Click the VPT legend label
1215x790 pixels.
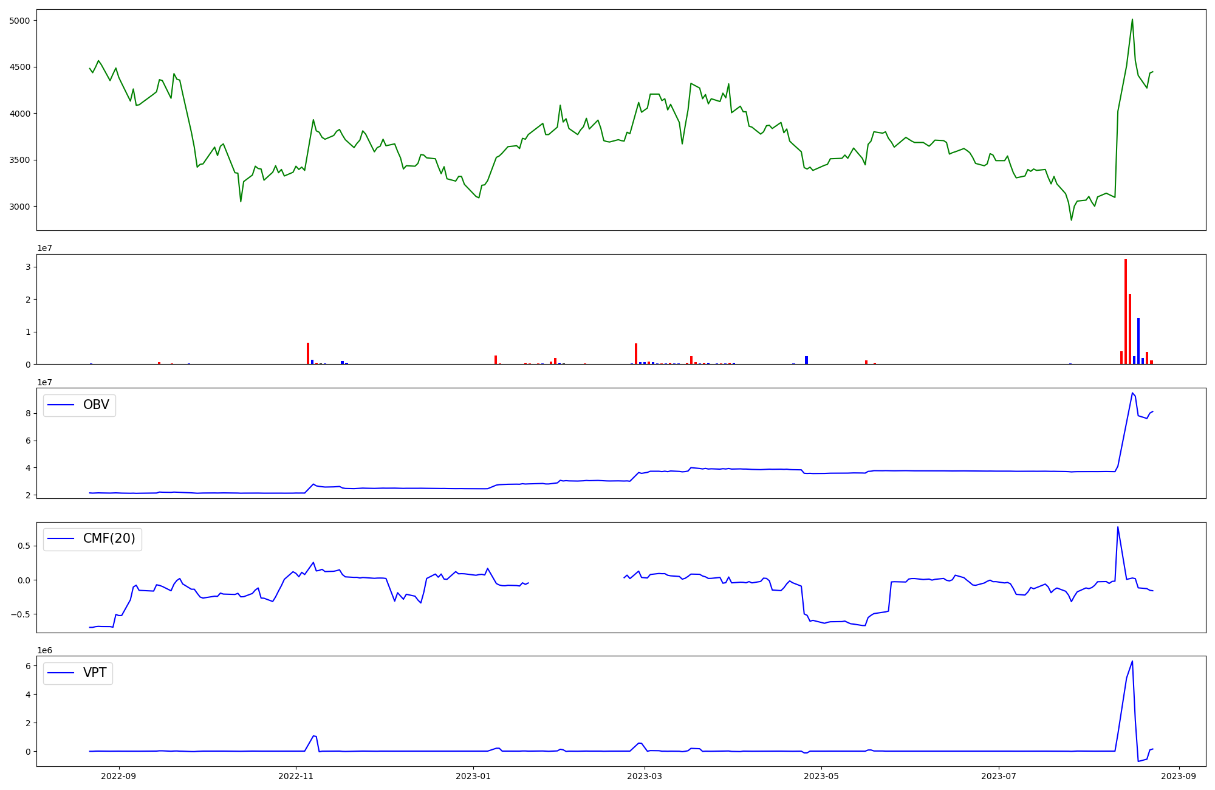pyautogui.click(x=95, y=673)
